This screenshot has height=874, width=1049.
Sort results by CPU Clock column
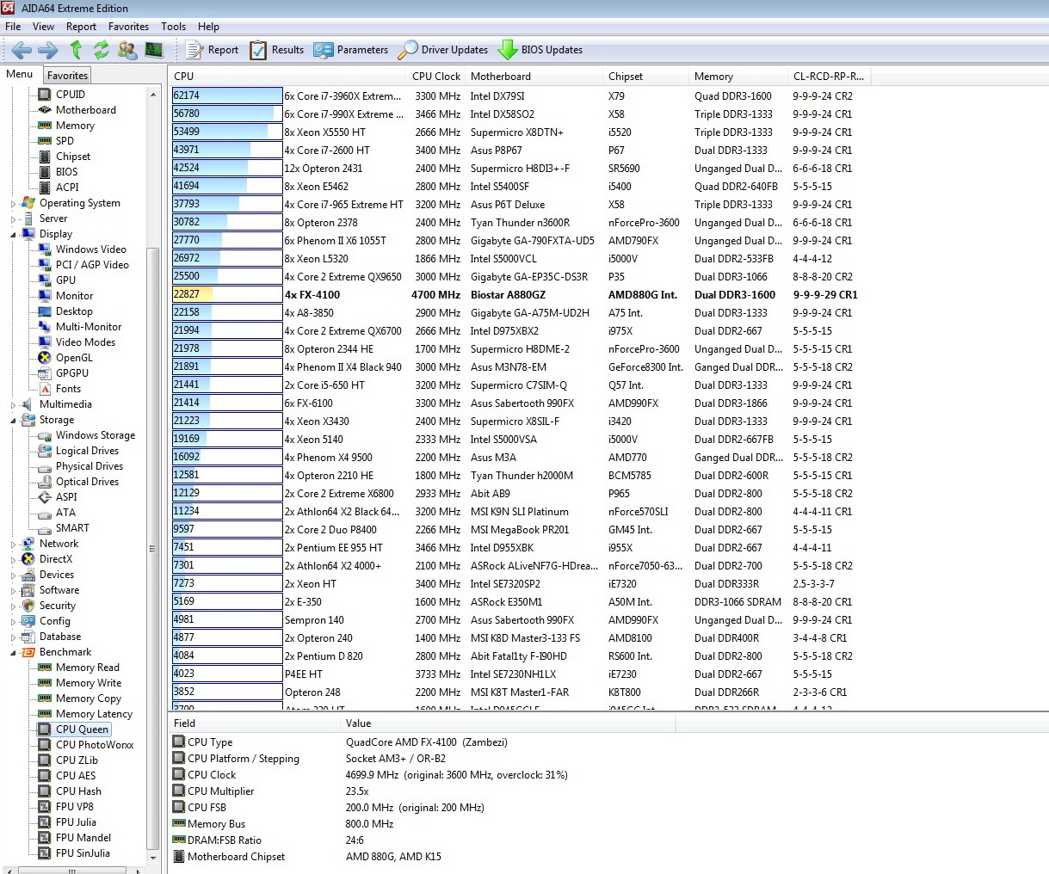[x=436, y=77]
